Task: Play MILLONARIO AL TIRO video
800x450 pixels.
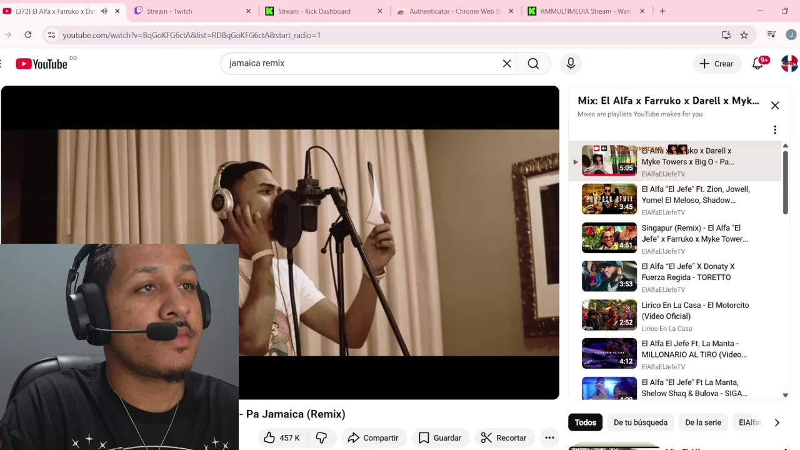Action: coord(675,354)
